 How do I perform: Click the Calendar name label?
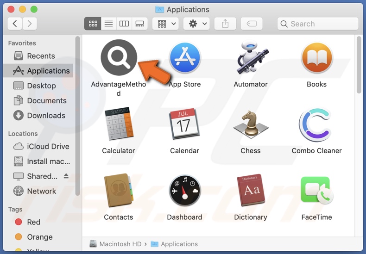(185, 151)
